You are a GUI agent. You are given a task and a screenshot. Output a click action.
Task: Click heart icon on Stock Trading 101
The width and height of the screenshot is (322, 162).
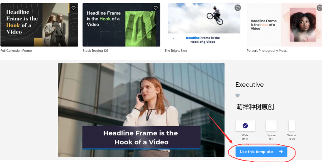pos(155,8)
